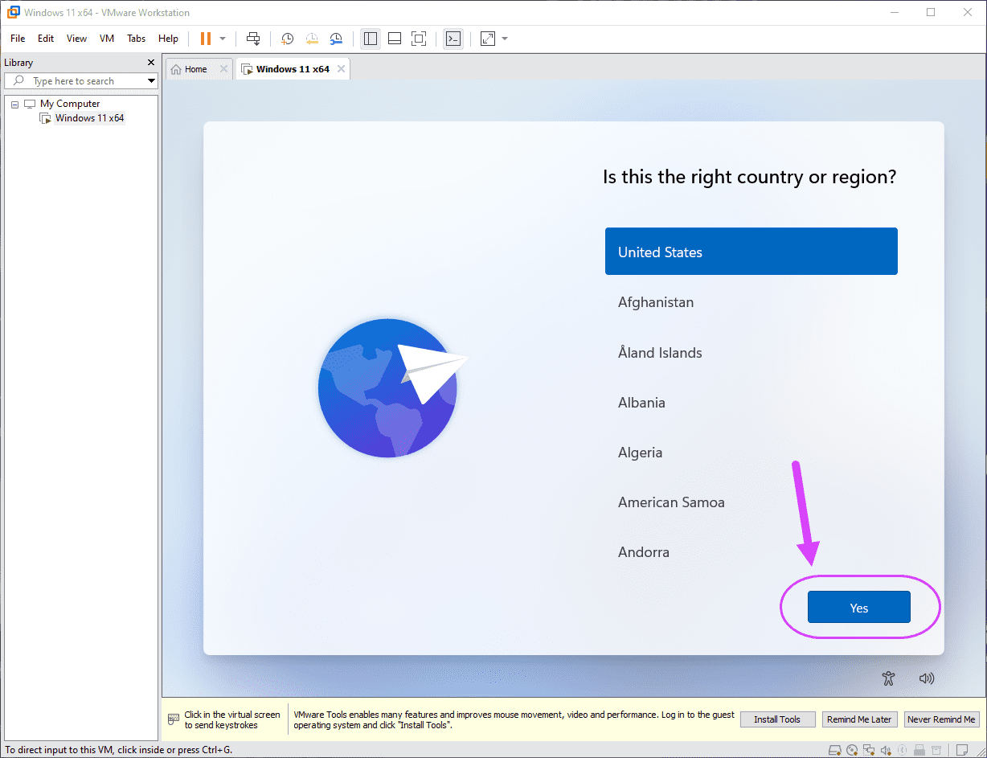Open the View menu
This screenshot has width=987, height=758.
(x=76, y=39)
